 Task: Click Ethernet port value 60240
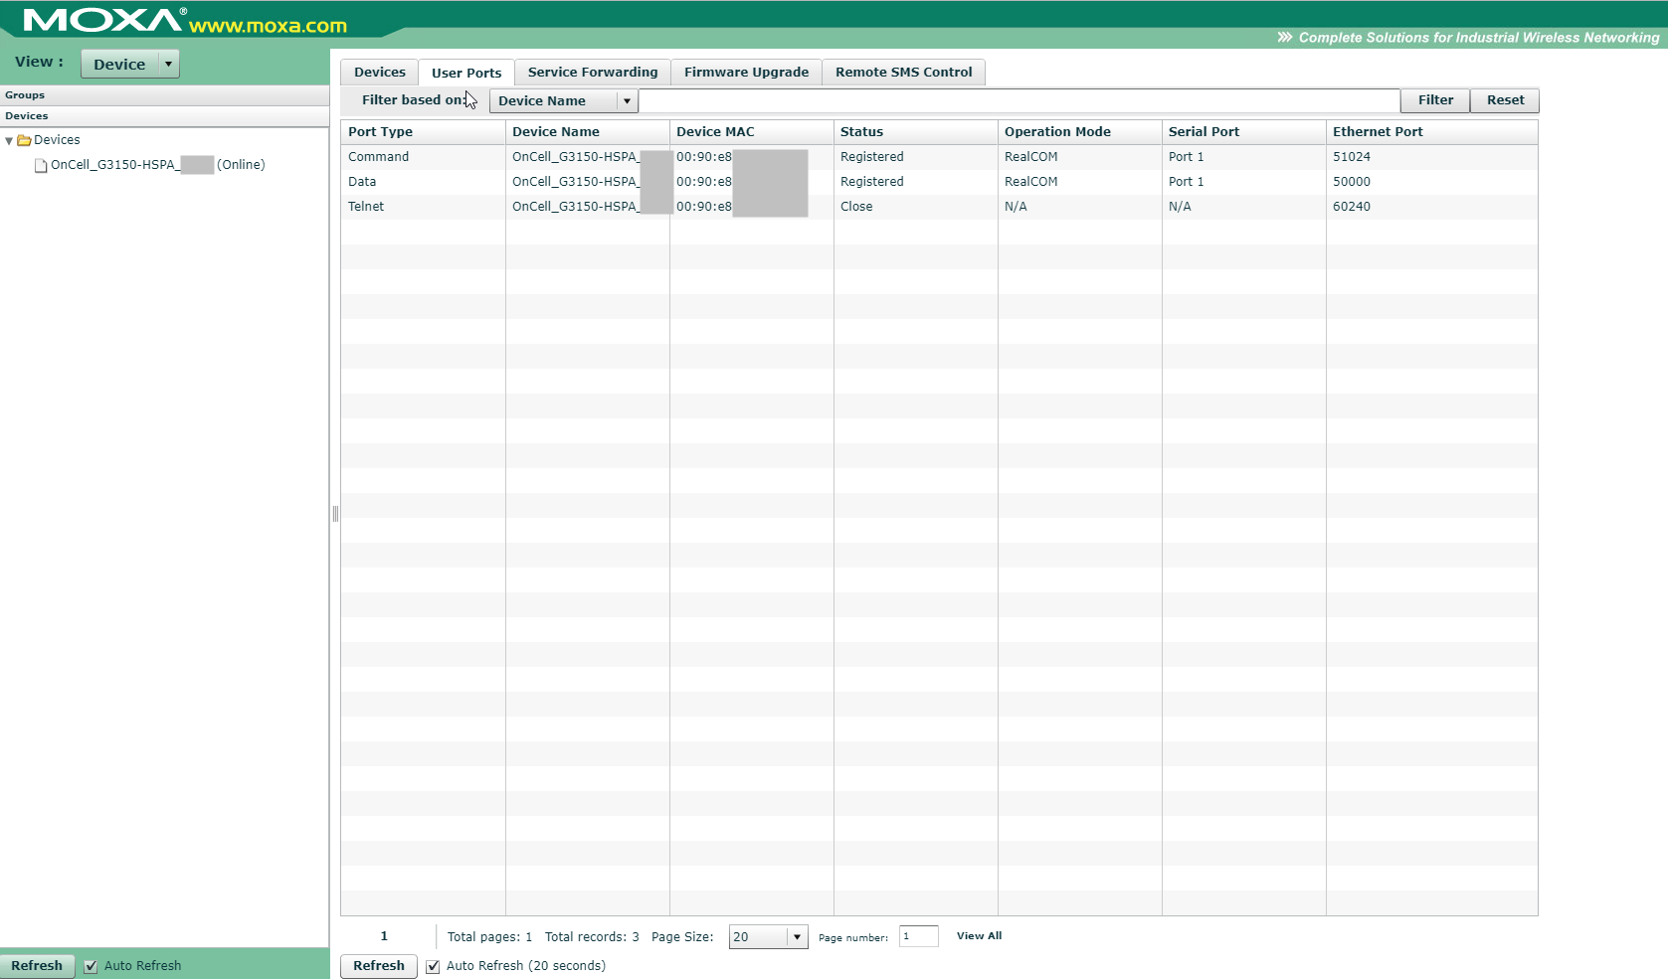1352,207
